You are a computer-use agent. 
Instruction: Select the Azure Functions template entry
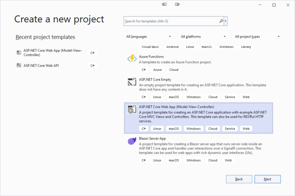(199, 63)
